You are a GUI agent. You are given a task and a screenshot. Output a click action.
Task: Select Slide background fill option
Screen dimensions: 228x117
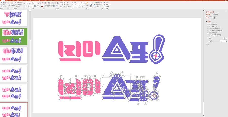215,35
